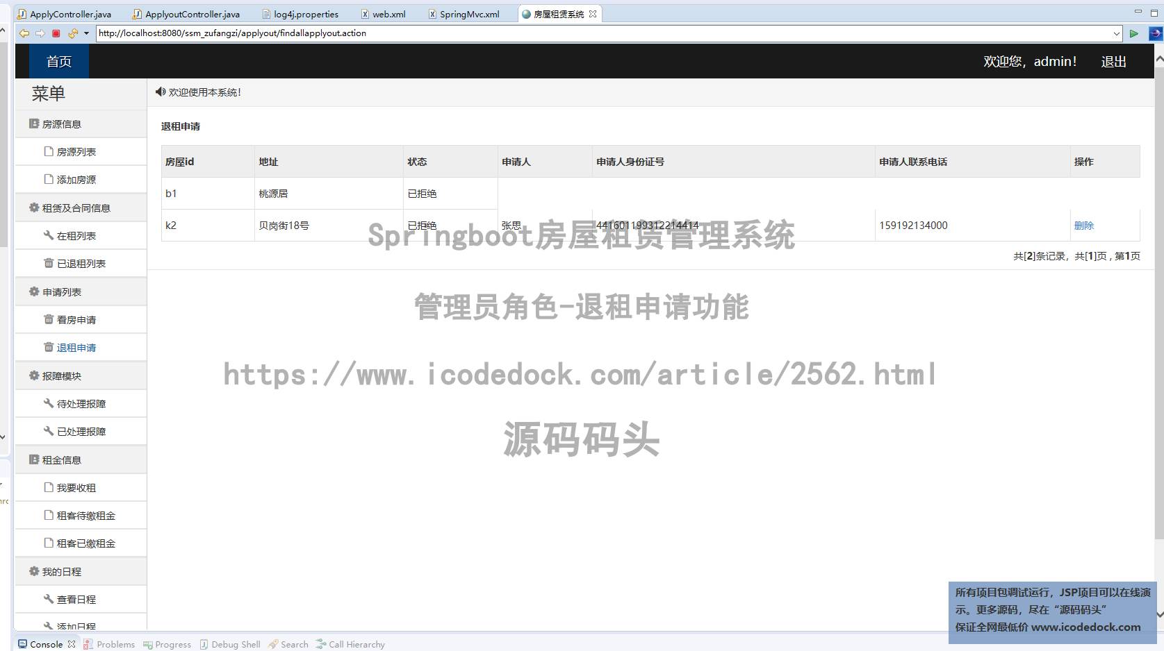The height and width of the screenshot is (651, 1164).
Task: Collapse the 申请列表 menu section
Action: coord(62,292)
